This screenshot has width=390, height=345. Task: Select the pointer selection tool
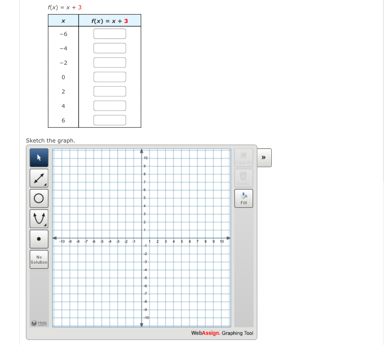(39, 157)
